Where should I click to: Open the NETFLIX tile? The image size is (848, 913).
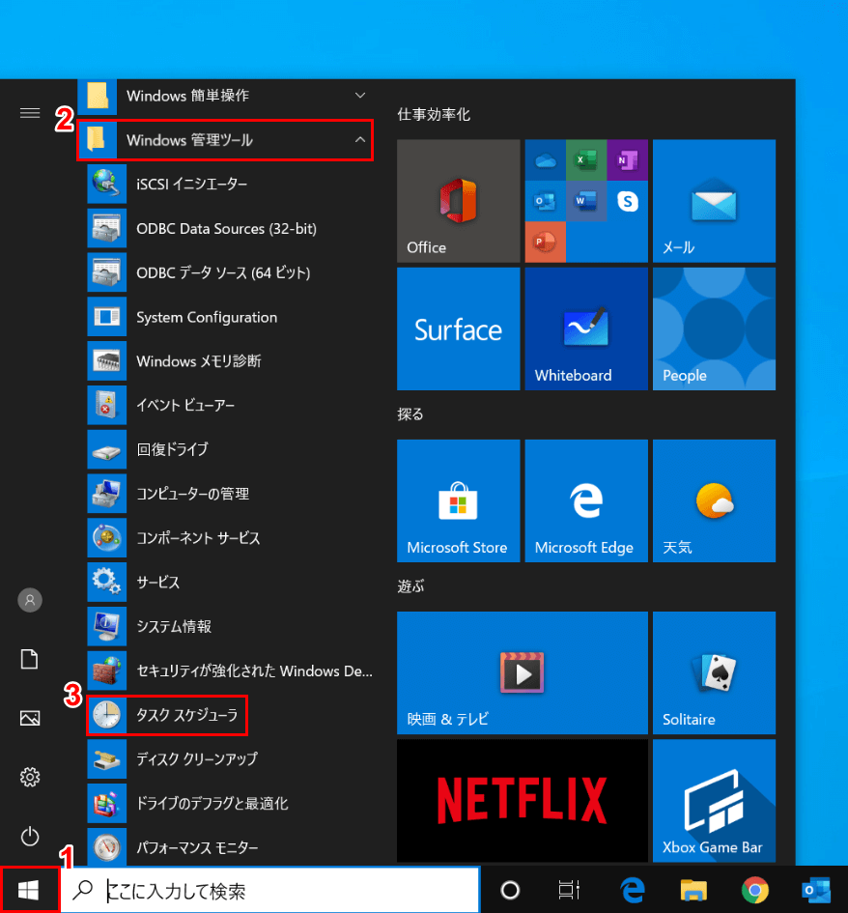pos(523,801)
